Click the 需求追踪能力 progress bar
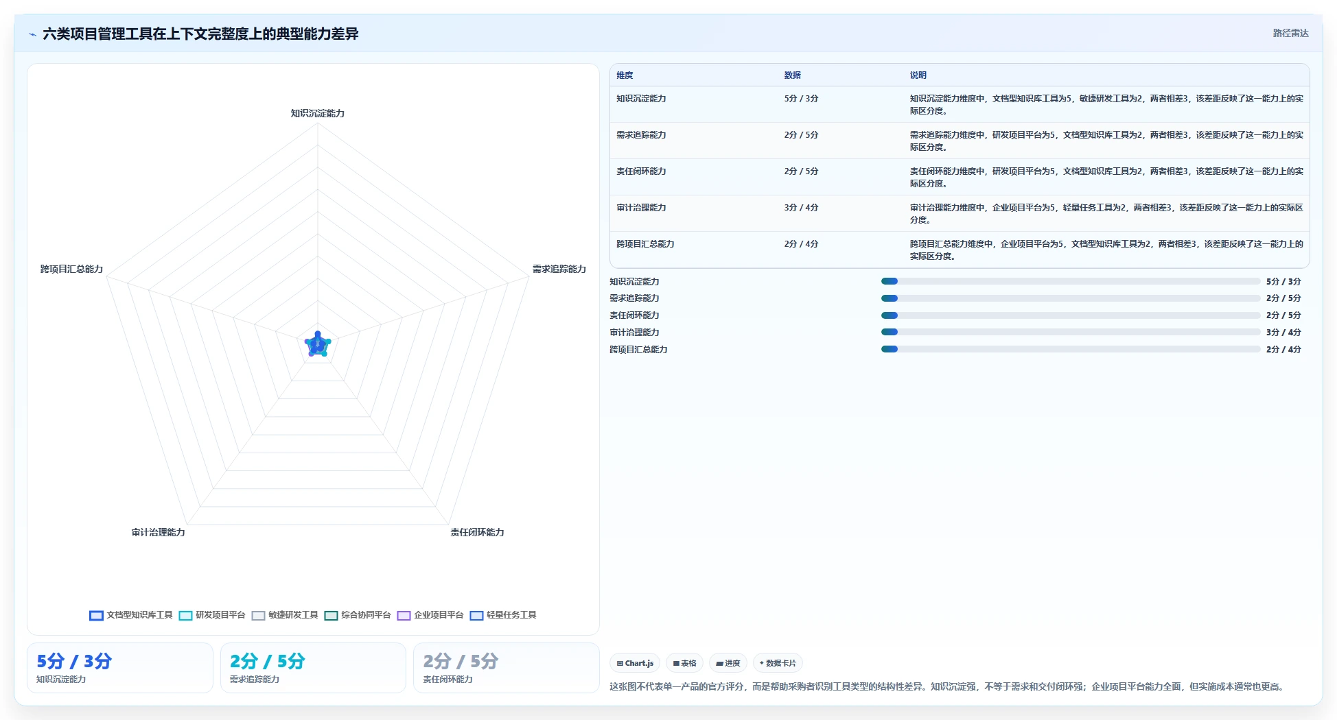Screen dimensions: 1337x720 click(1071, 298)
